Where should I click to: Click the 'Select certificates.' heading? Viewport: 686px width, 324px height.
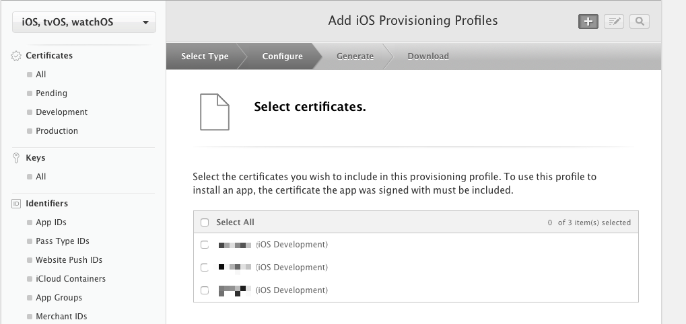pyautogui.click(x=310, y=107)
